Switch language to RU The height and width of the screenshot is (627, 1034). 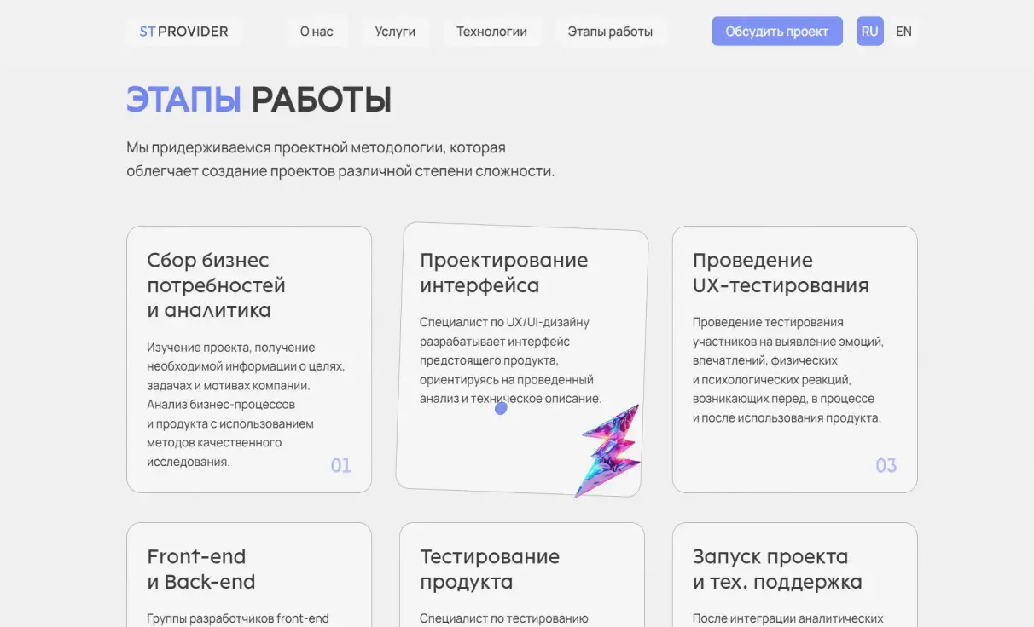870,32
